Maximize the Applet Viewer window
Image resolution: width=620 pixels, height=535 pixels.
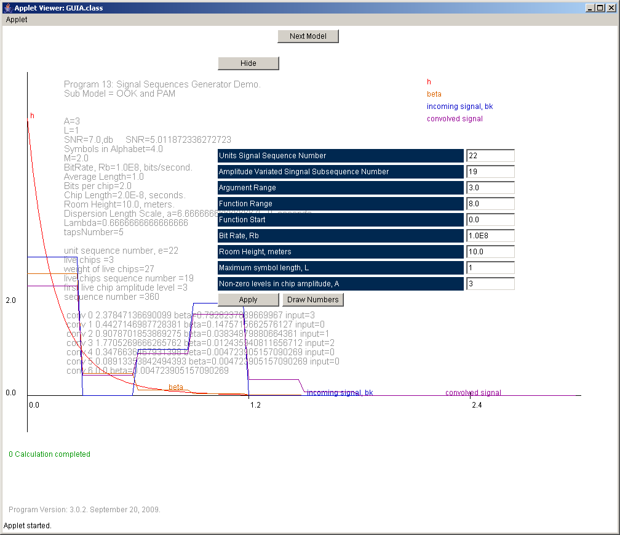click(x=601, y=7)
